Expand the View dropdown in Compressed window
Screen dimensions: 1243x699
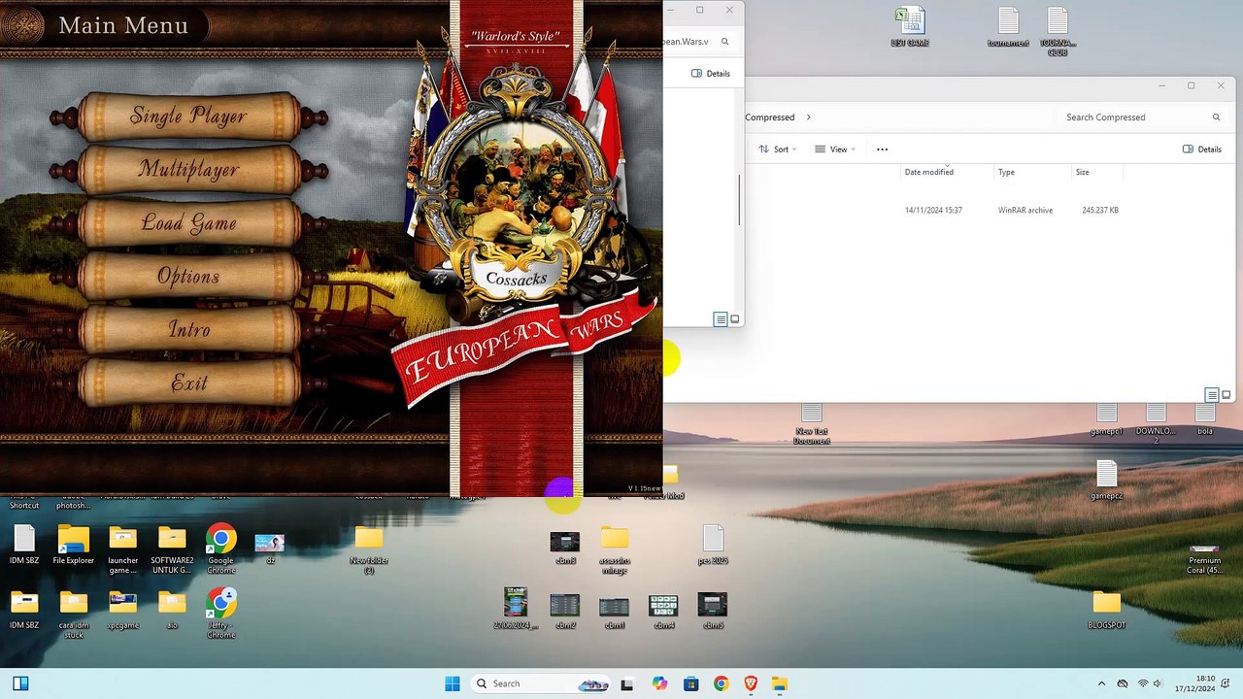835,150
